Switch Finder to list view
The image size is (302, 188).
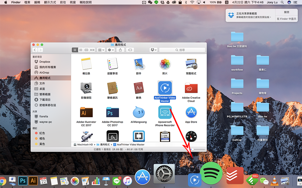(81, 50)
